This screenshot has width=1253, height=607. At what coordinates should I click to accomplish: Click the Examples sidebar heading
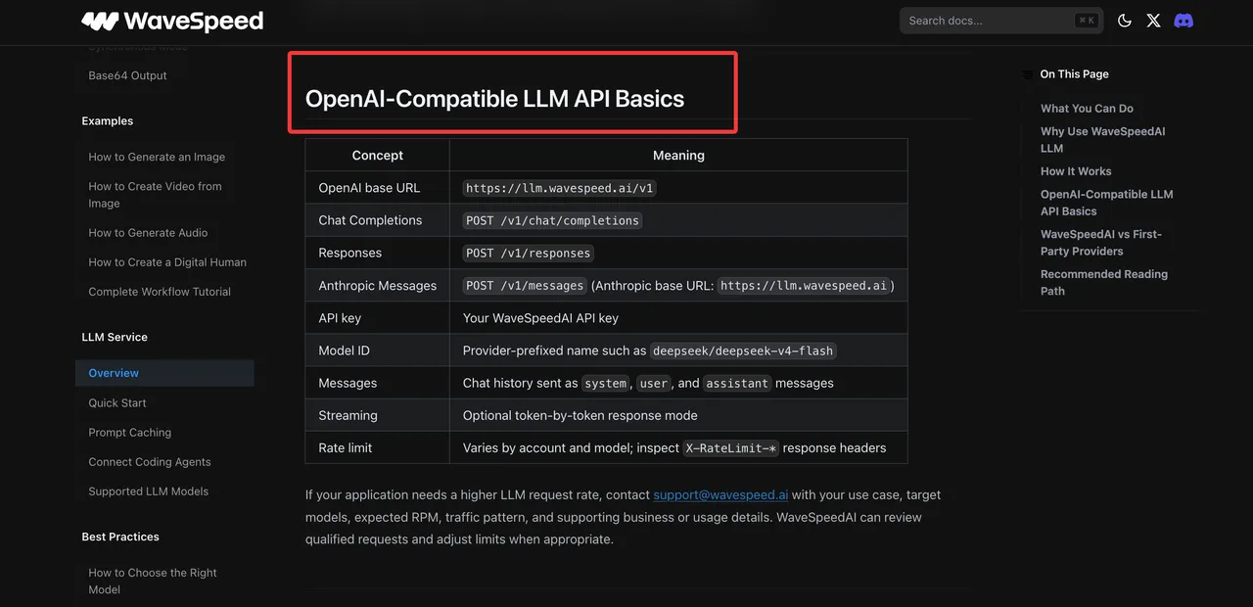point(108,121)
